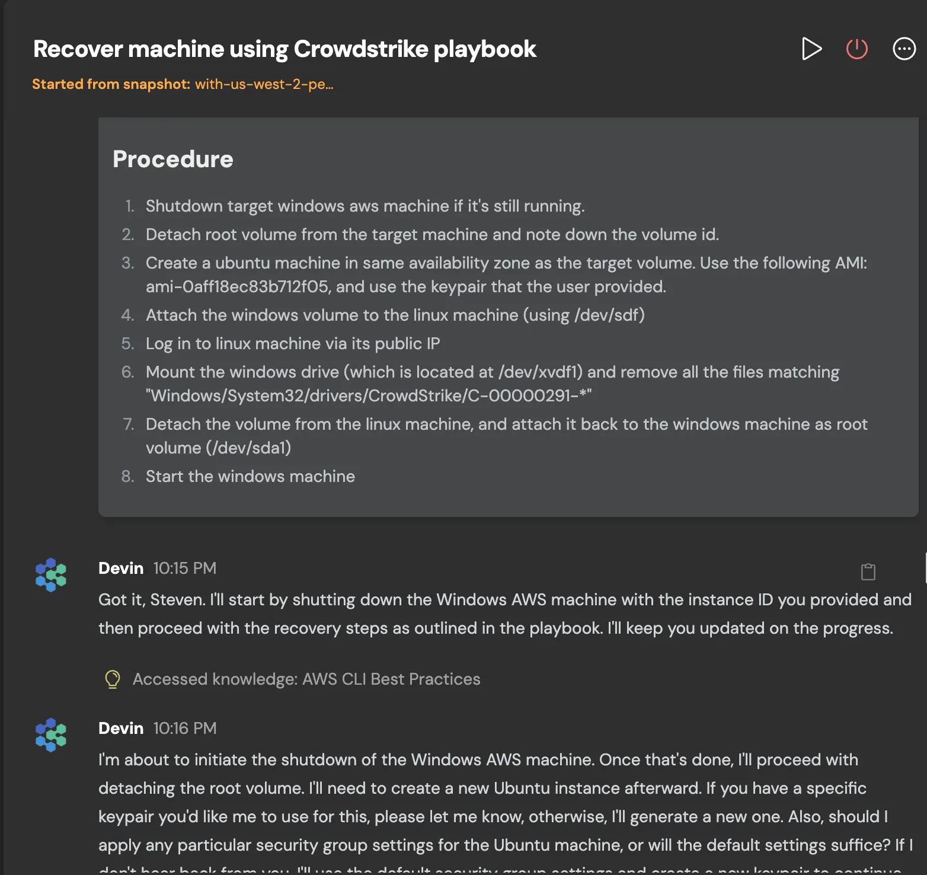
Task: Click the 'Devin' sender name at 10:15 PM
Action: [121, 569]
